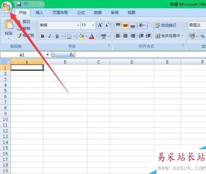
Task: Switch to the 开始 tab
Action: (x=23, y=13)
